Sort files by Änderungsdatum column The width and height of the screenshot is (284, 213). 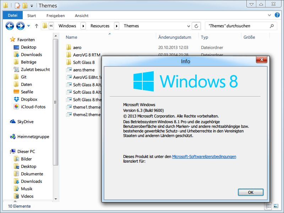[175, 37]
